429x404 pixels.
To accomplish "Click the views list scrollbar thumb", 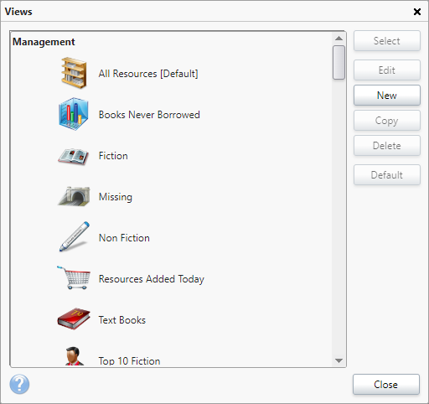I will click(x=339, y=63).
